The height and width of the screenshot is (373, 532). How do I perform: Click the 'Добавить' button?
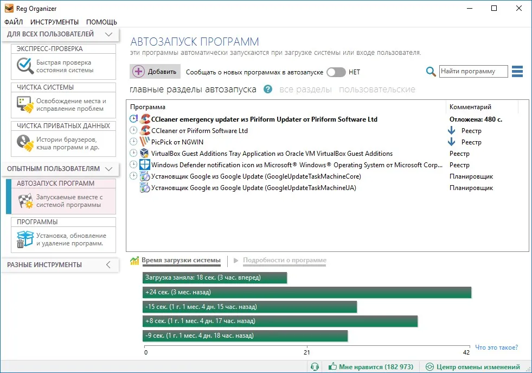155,72
